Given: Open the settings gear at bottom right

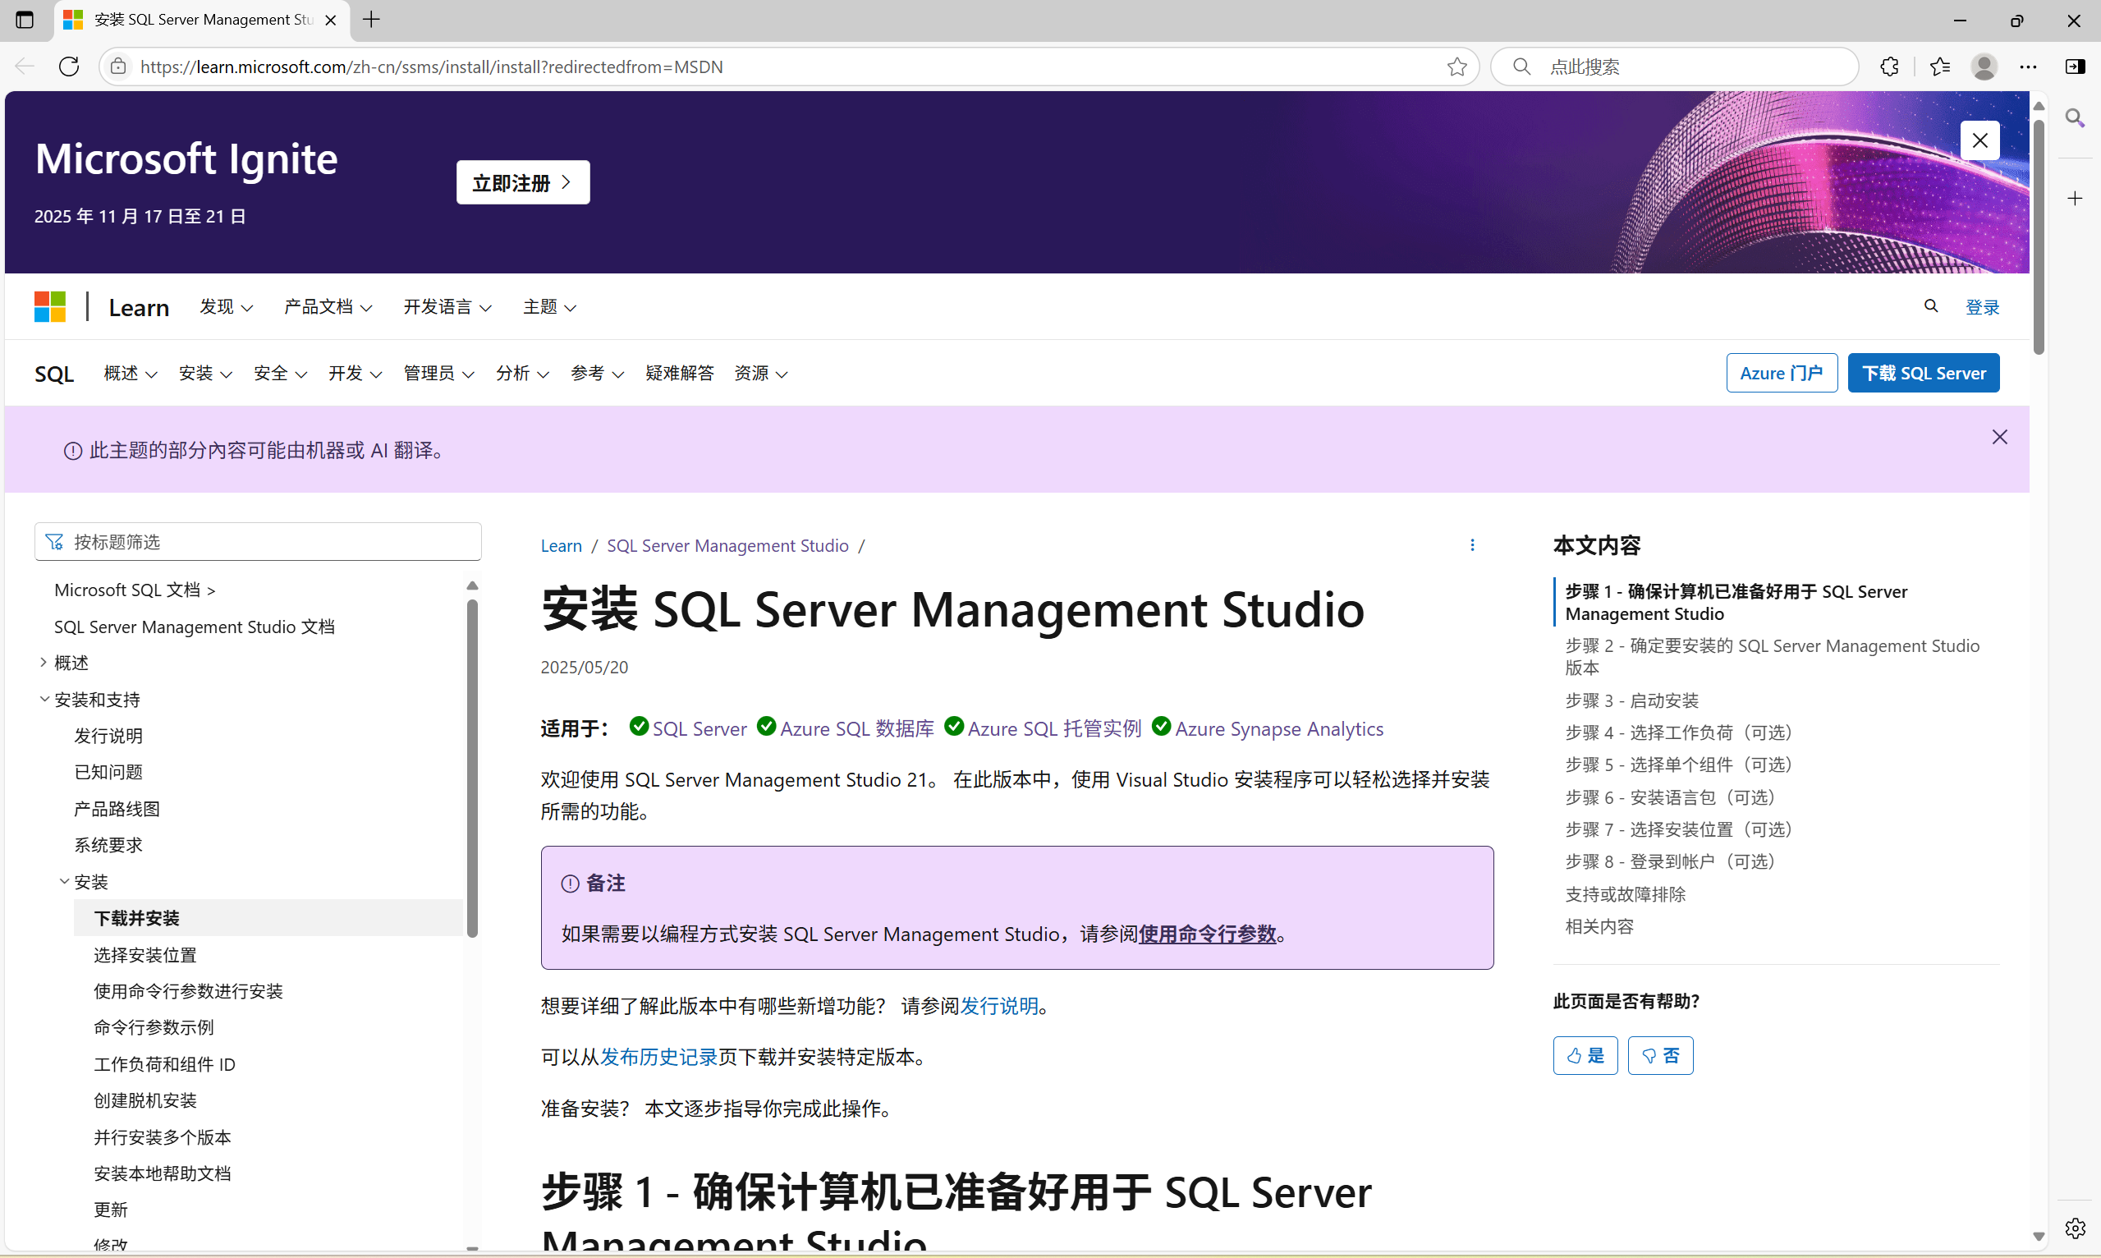Looking at the screenshot, I should pos(2076,1227).
